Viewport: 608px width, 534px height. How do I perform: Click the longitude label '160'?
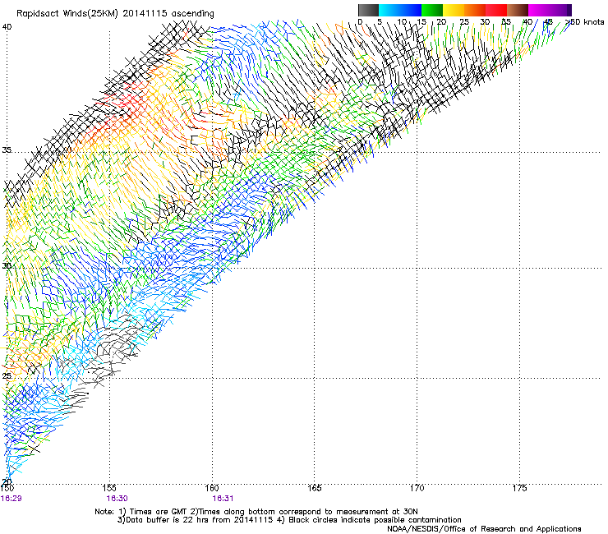pos(212,488)
